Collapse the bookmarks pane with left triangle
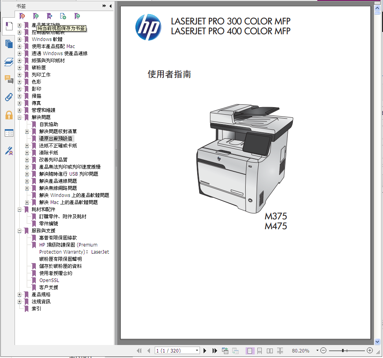 110,6
